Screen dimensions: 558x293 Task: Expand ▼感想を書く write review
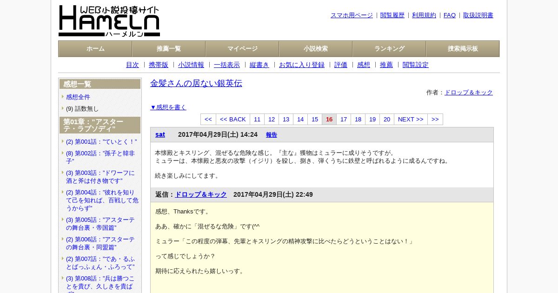tap(168, 107)
